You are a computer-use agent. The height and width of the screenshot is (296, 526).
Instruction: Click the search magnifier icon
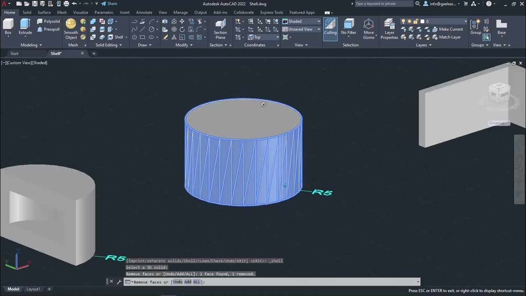(418, 4)
